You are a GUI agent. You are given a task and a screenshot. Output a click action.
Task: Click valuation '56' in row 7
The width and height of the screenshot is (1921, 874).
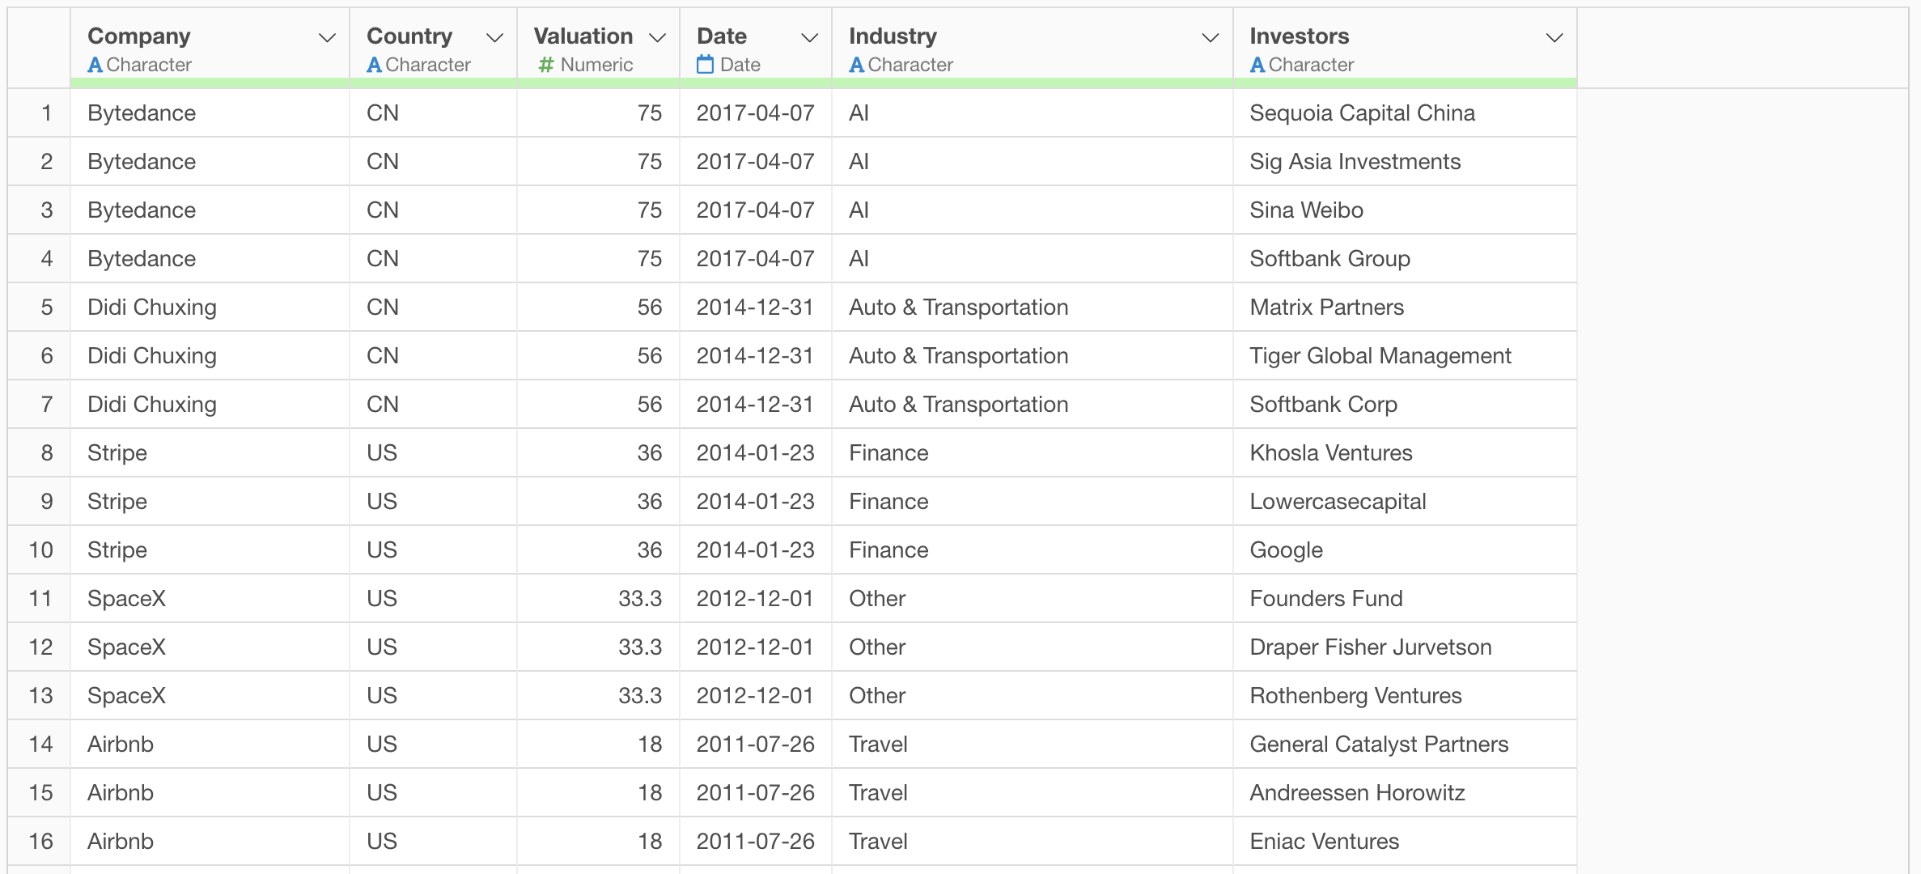[598, 405]
